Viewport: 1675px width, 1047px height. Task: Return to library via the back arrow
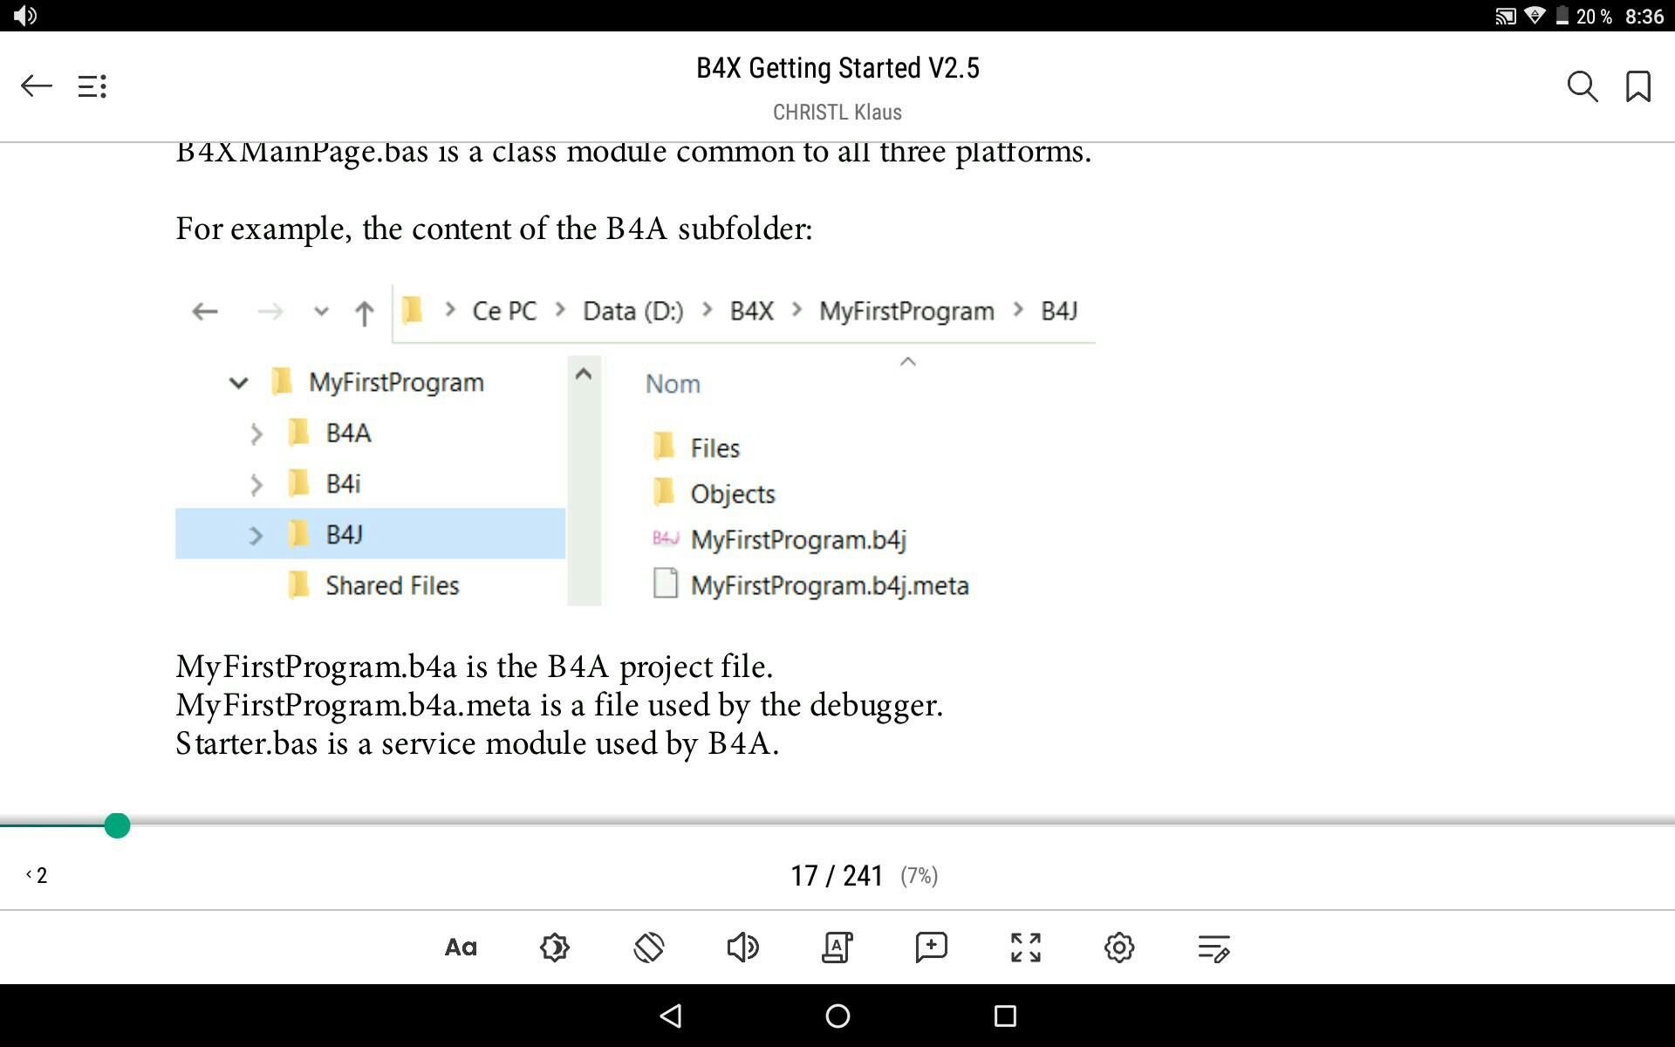(x=35, y=86)
